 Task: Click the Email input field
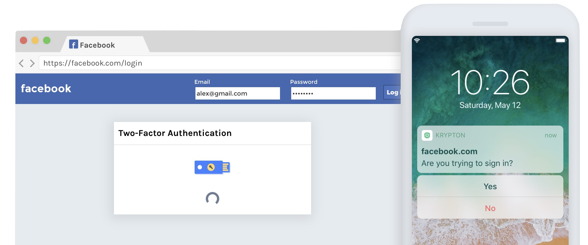(x=237, y=93)
